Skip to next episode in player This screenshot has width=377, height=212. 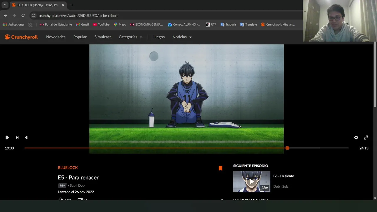(17, 138)
